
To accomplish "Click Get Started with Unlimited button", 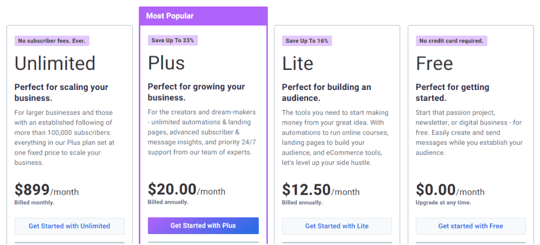I will click(69, 226).
